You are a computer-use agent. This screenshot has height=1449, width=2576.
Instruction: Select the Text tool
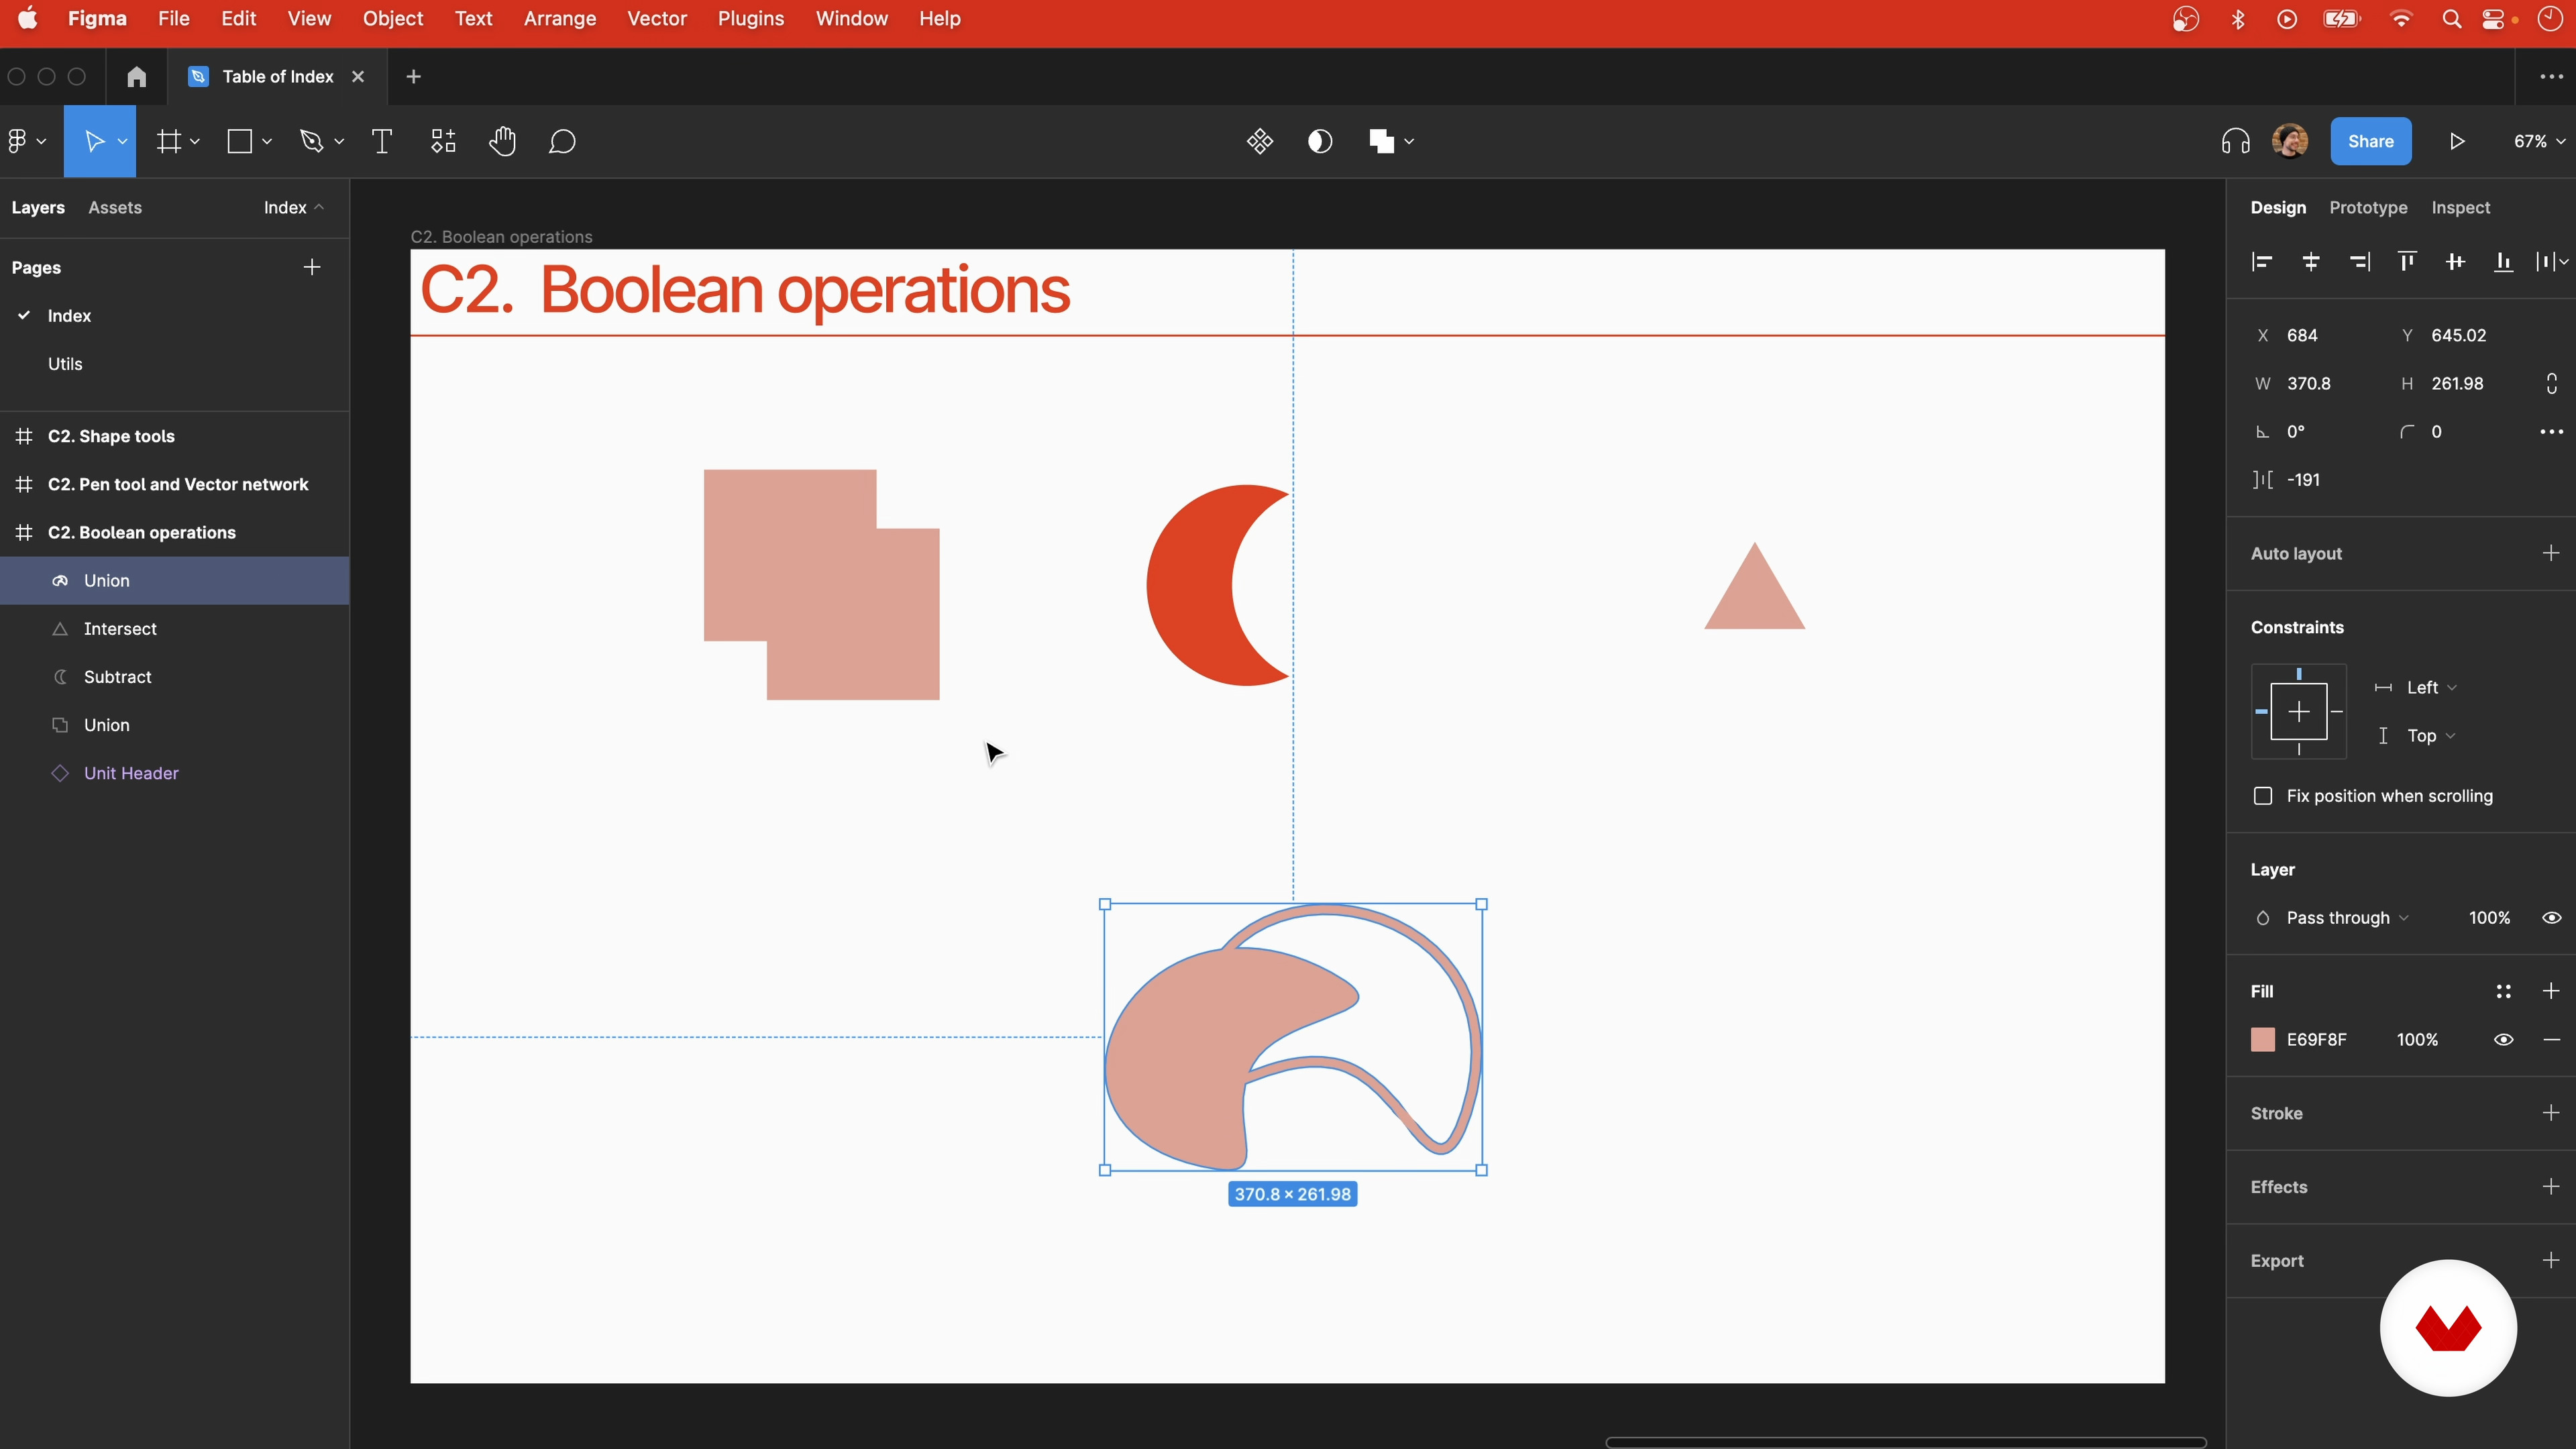click(382, 141)
